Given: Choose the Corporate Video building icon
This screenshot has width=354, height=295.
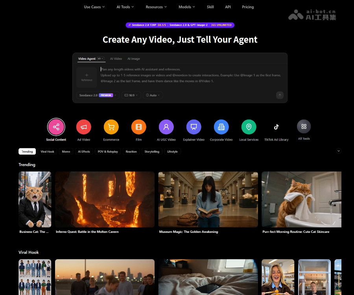Looking at the screenshot, I should point(221,127).
